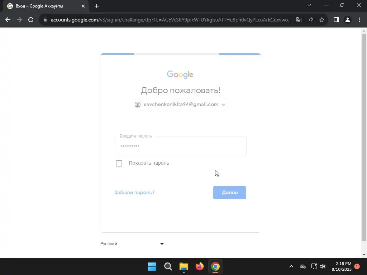Switch account via savchenkonikita94@gmail.com chip
The image size is (367, 275).
pos(180,105)
